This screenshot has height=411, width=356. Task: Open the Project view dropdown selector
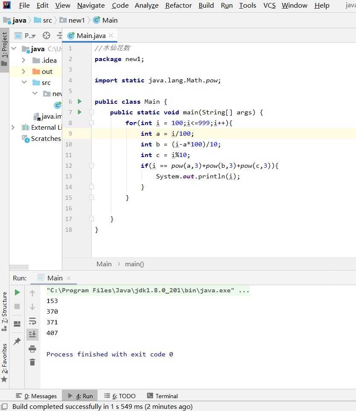coord(26,36)
